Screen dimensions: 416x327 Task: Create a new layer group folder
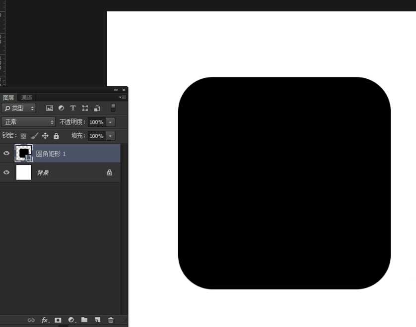[x=84, y=320]
